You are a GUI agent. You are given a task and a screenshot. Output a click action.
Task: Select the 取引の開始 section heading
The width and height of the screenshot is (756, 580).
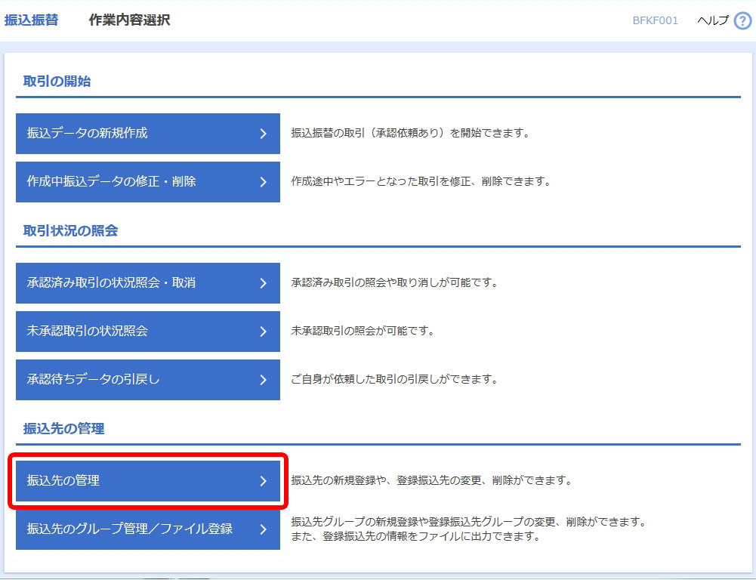pyautogui.click(x=57, y=81)
